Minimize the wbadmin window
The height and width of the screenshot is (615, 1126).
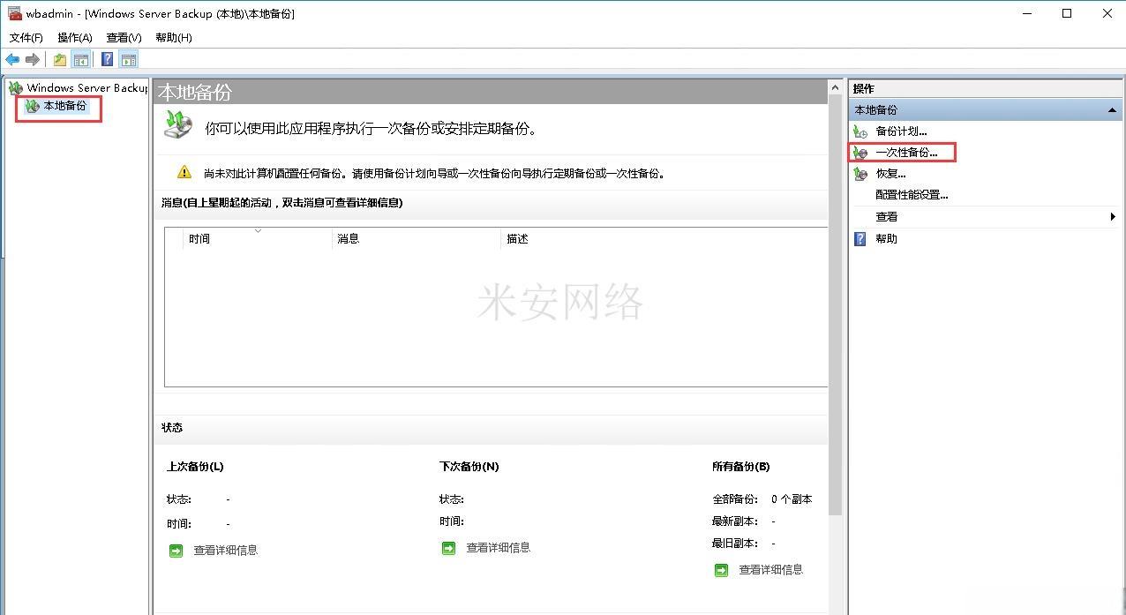(x=1026, y=13)
